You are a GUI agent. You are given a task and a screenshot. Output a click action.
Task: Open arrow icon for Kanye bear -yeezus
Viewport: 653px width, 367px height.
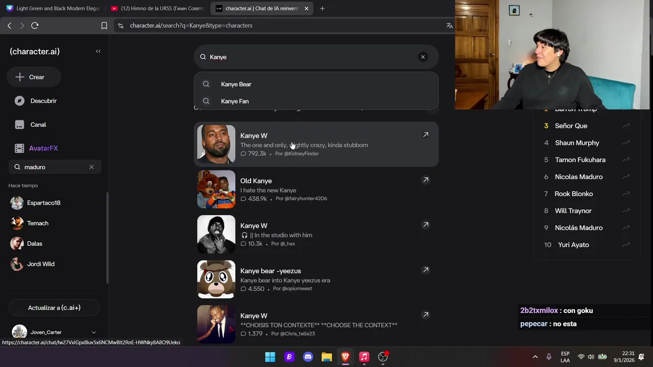[425, 270]
